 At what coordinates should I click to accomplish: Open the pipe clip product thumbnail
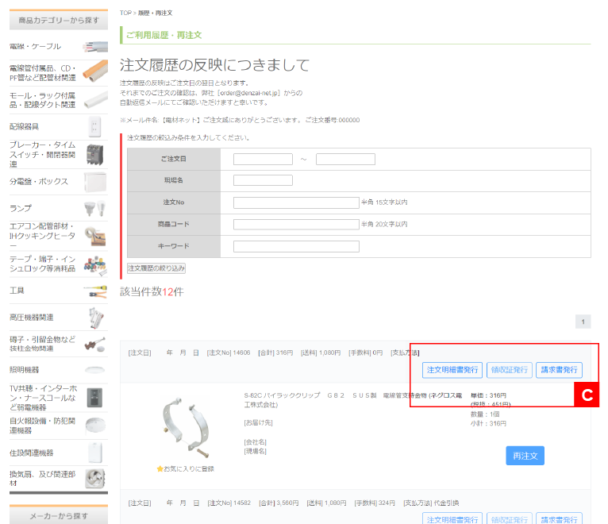pos(185,428)
